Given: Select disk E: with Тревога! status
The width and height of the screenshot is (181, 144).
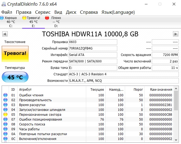Looking at the screenshot, I should [x=33, y=22].
